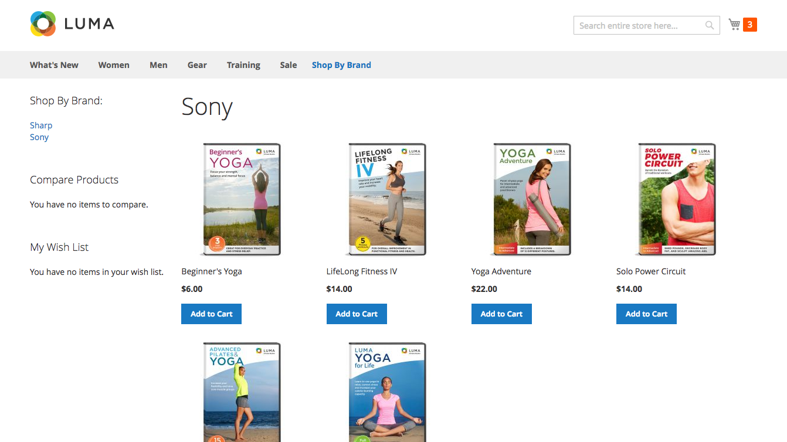Open the Gear menu
This screenshot has height=442, width=787.
197,65
